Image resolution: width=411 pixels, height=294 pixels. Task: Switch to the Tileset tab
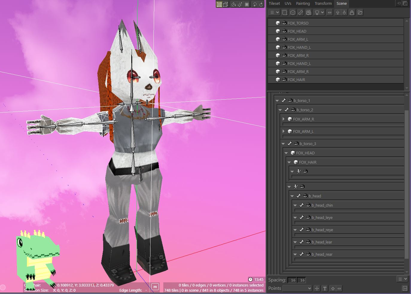pos(274,3)
